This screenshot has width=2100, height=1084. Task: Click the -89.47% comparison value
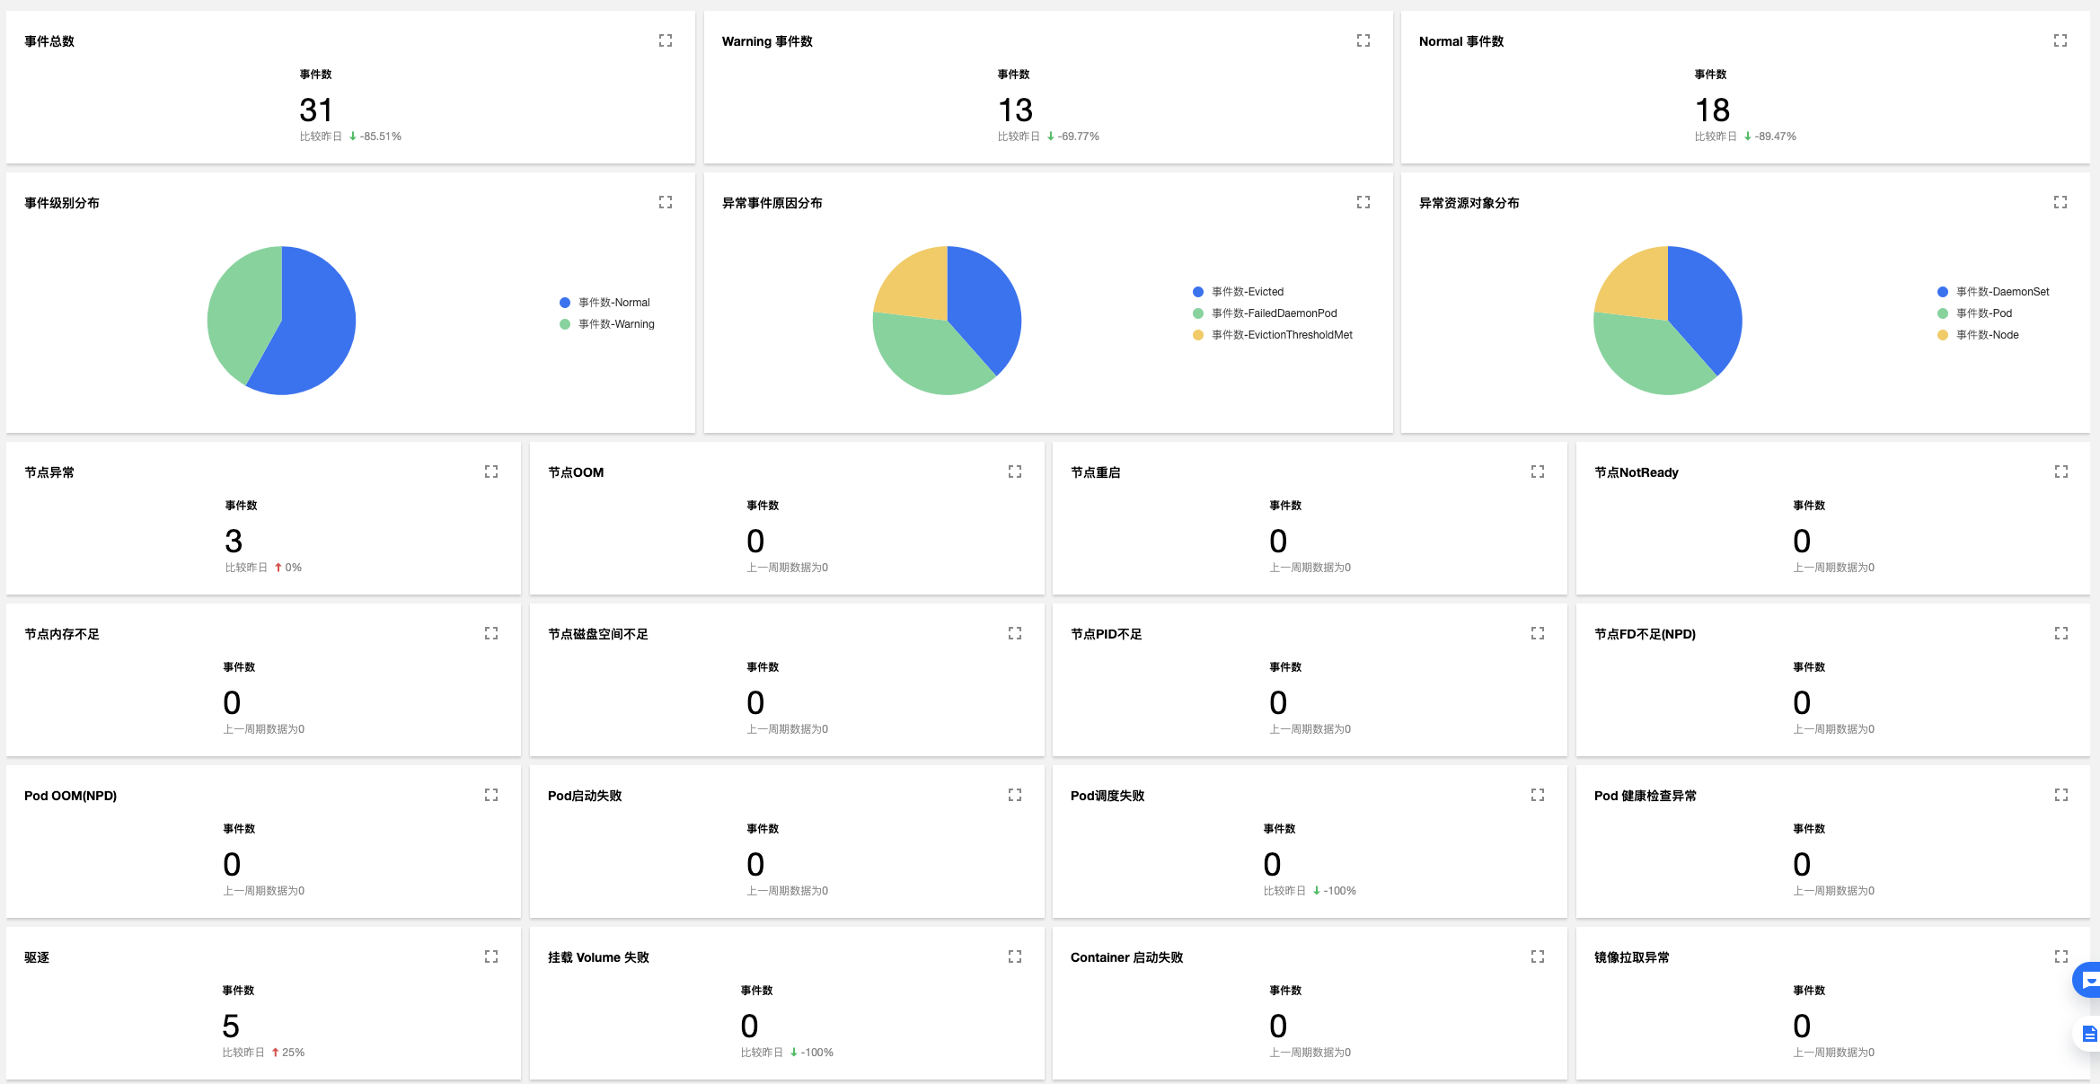tap(1776, 137)
